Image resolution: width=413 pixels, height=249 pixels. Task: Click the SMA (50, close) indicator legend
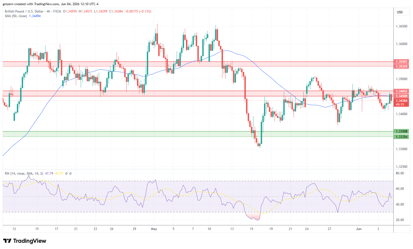click(x=16, y=16)
